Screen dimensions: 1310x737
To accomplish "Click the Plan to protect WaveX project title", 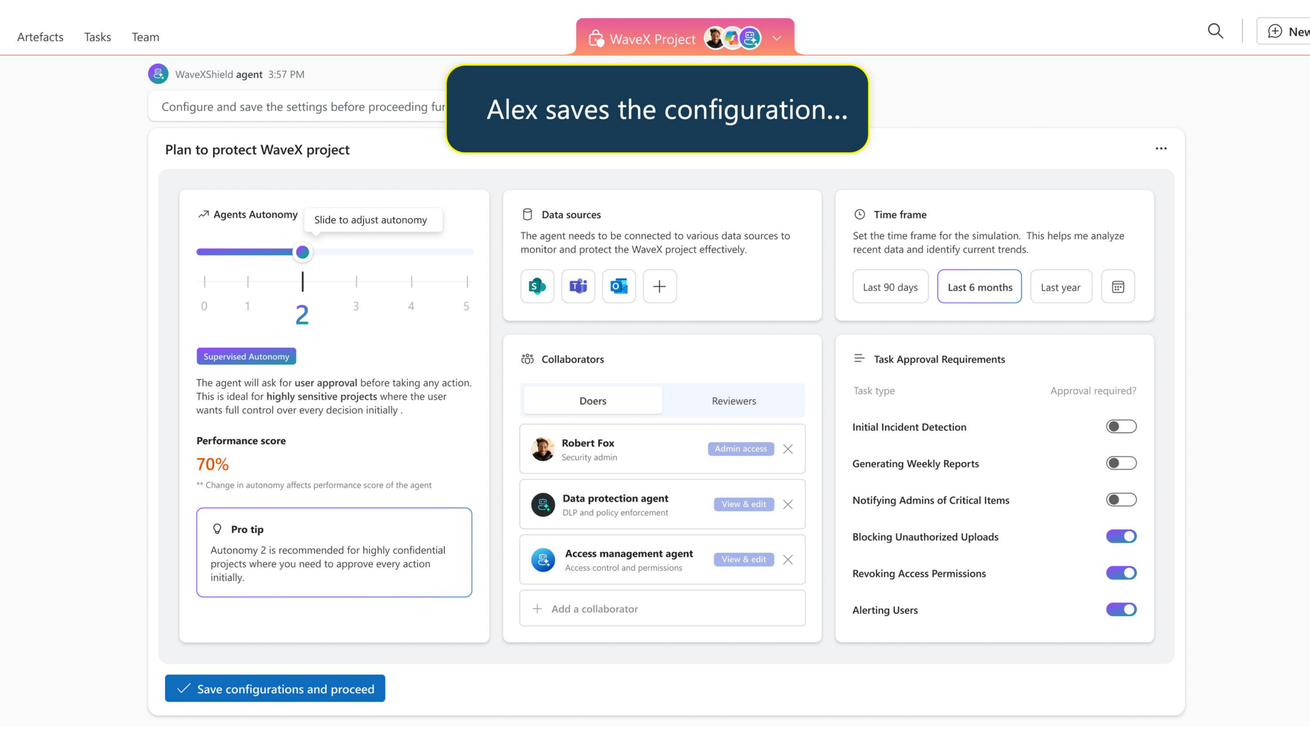I will pyautogui.click(x=257, y=149).
